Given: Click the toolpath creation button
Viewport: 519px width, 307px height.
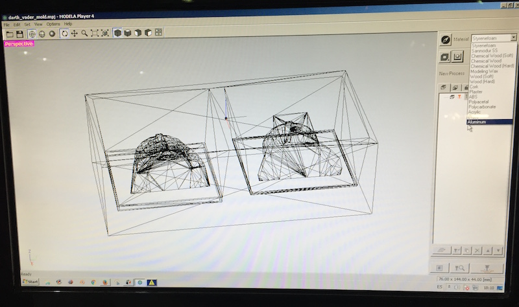Looking at the screenshot, I should (x=439, y=267).
